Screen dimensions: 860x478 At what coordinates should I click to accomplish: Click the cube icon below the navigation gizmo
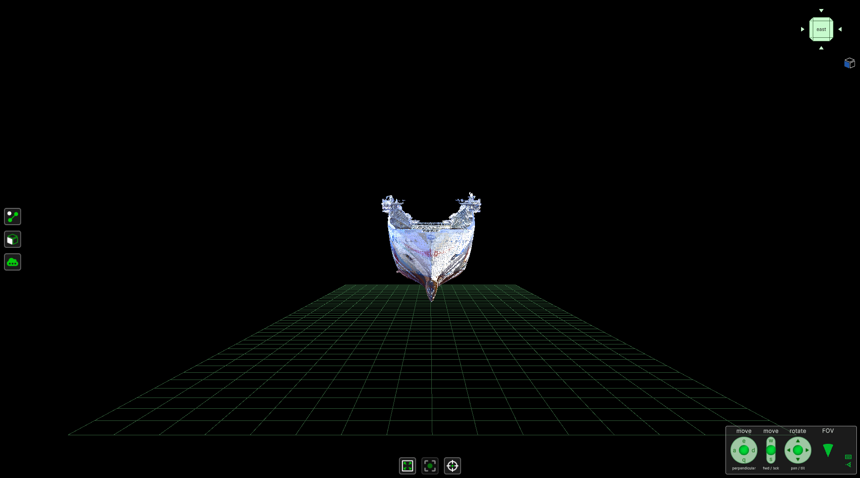coord(850,63)
